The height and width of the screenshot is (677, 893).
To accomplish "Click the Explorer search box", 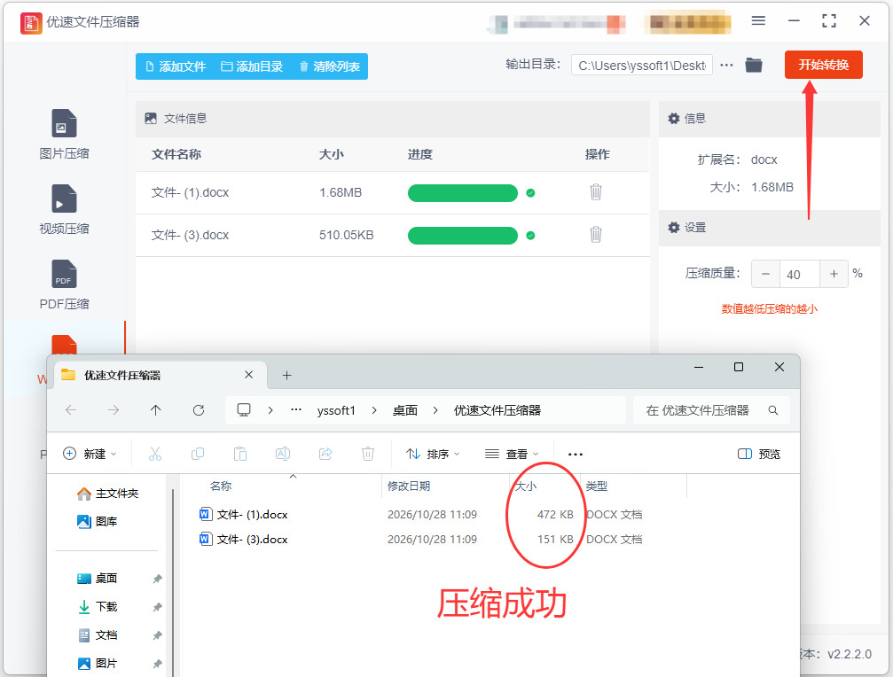I will (x=711, y=410).
